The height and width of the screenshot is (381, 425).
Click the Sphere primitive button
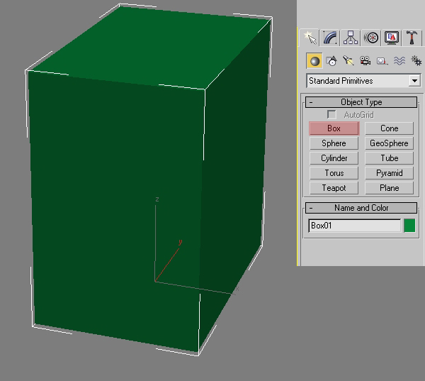[x=334, y=143]
